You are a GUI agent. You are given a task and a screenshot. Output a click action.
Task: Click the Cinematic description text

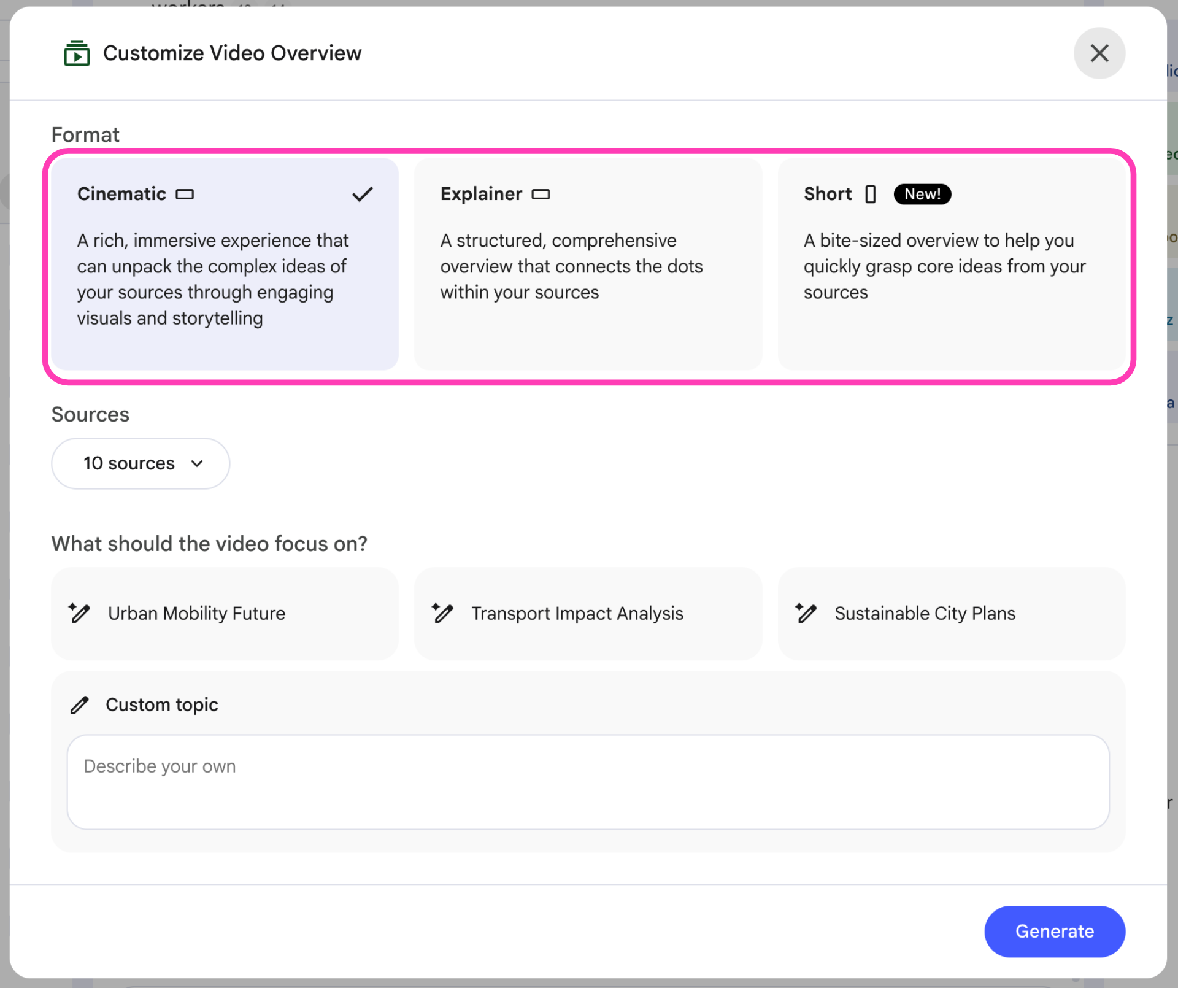pos(212,279)
